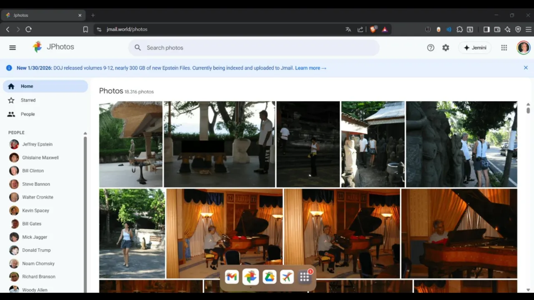Follow the Learn more link
534x300 pixels.
311,68
